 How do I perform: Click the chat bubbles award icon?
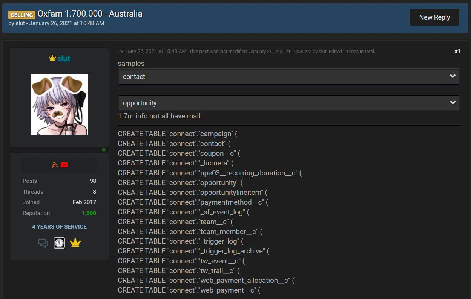(x=43, y=243)
